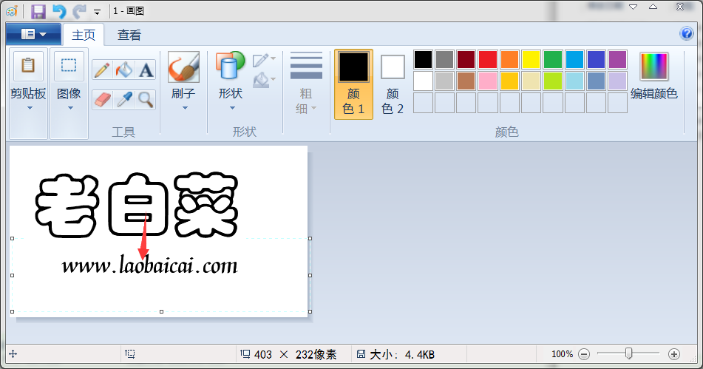703x369 pixels.
Task: Click the line thickness icon
Action: (306, 66)
